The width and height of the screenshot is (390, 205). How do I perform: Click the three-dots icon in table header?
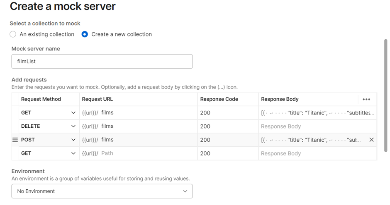pos(366,99)
